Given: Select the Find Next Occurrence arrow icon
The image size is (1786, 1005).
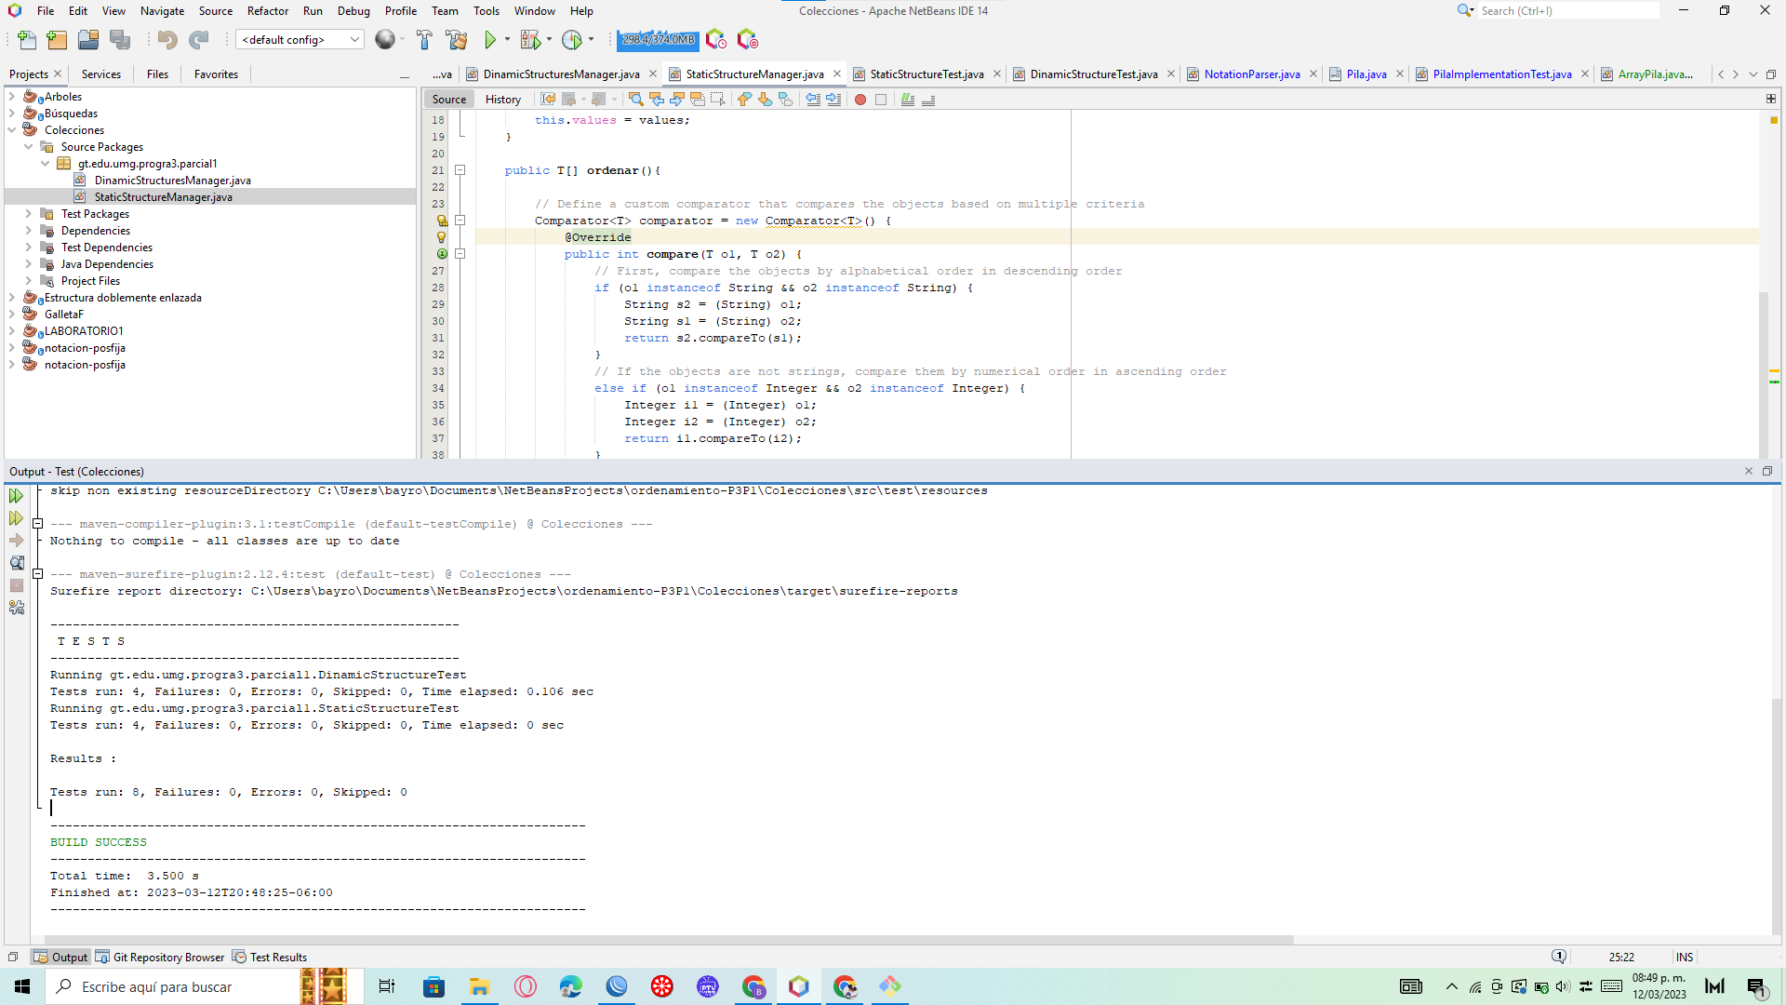Looking at the screenshot, I should (x=678, y=100).
